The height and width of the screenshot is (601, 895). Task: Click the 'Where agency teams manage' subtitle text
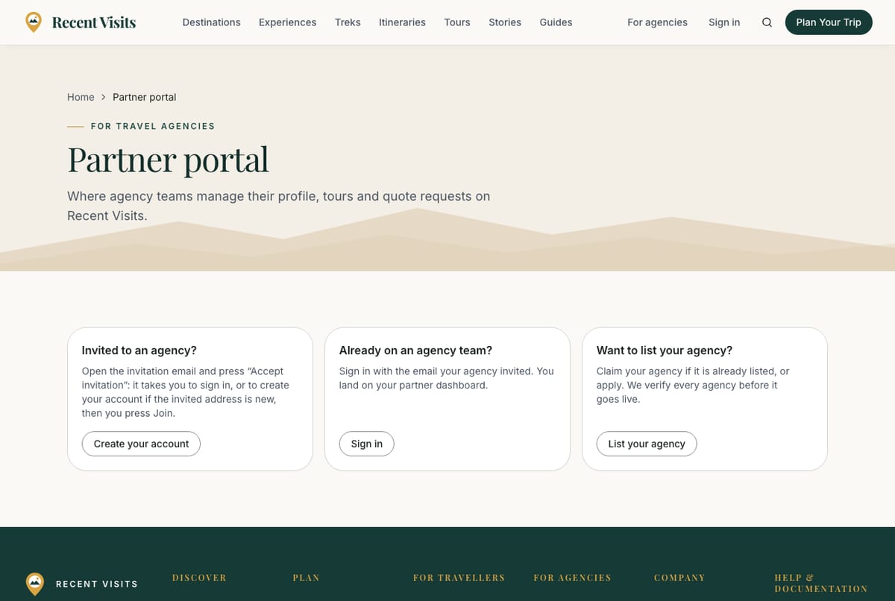[279, 206]
